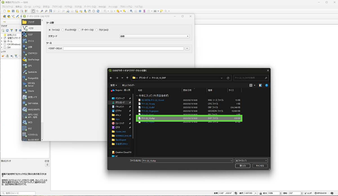Open the PostgreSQL source page

pyautogui.click(x=31, y=78)
